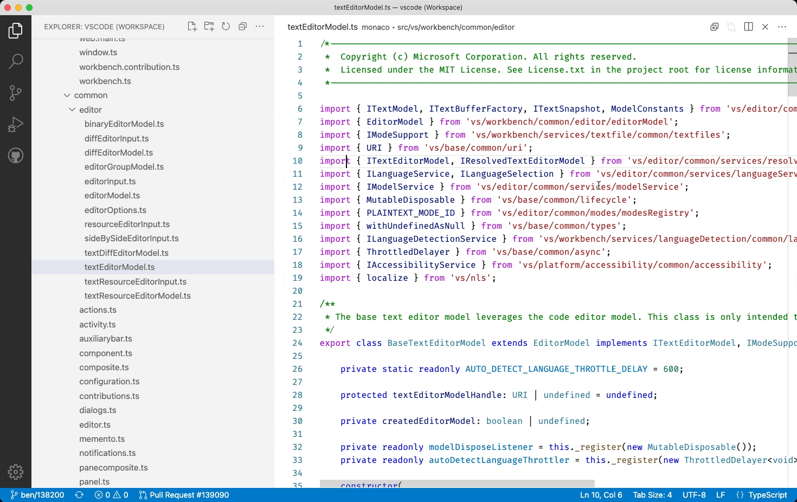Collapse all folders in Explorer
The image size is (797, 502).
click(242, 27)
